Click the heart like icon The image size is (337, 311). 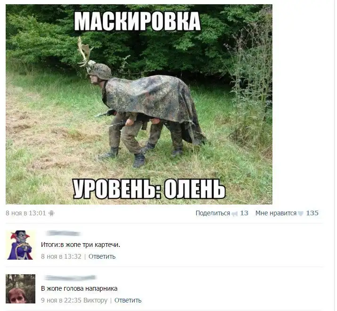(x=301, y=213)
